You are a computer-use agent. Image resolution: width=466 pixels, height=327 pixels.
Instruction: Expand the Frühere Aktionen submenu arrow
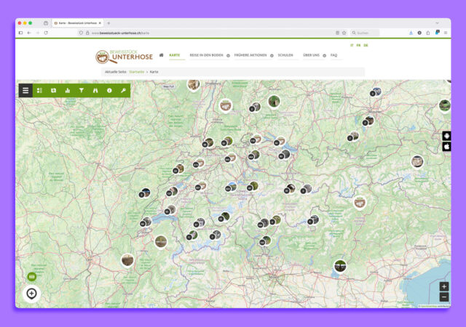click(272, 55)
